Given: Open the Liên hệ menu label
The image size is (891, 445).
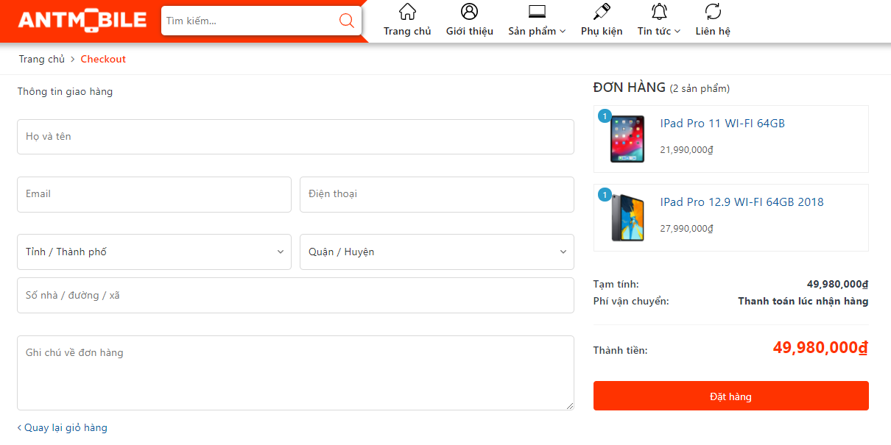Looking at the screenshot, I should [713, 31].
